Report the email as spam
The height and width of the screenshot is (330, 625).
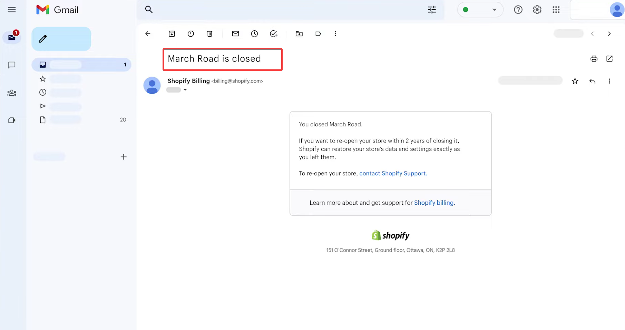pos(191,34)
